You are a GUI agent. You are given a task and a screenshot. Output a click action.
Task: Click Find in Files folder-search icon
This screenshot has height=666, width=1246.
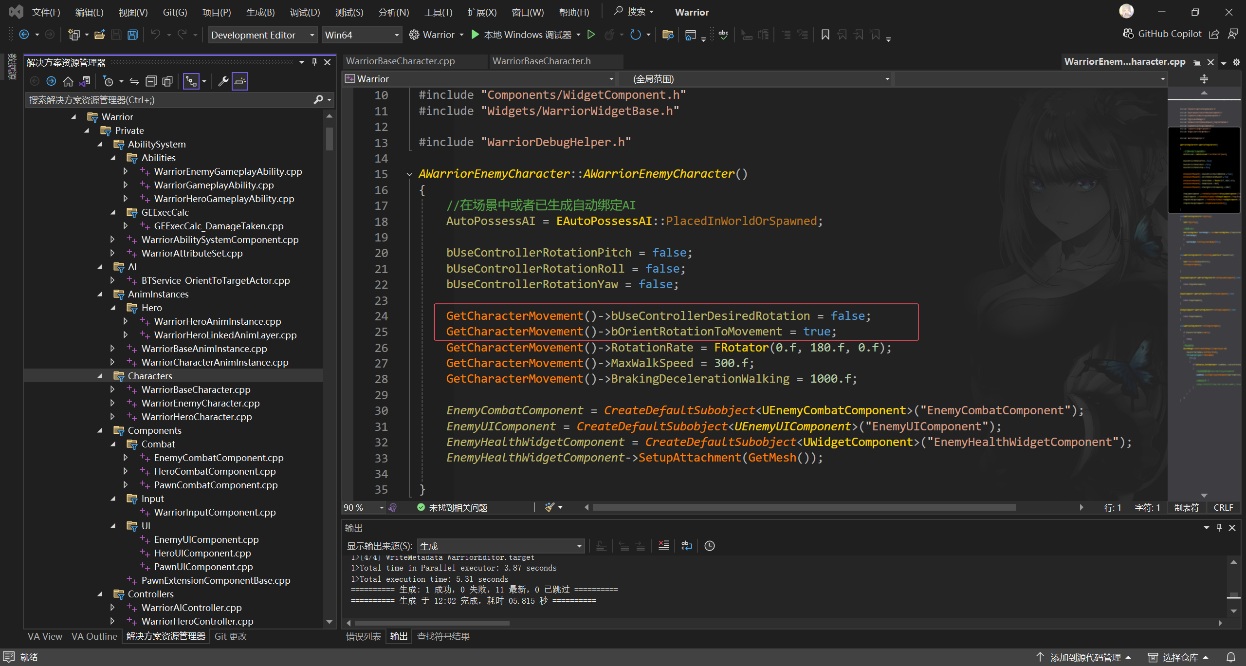(x=668, y=35)
